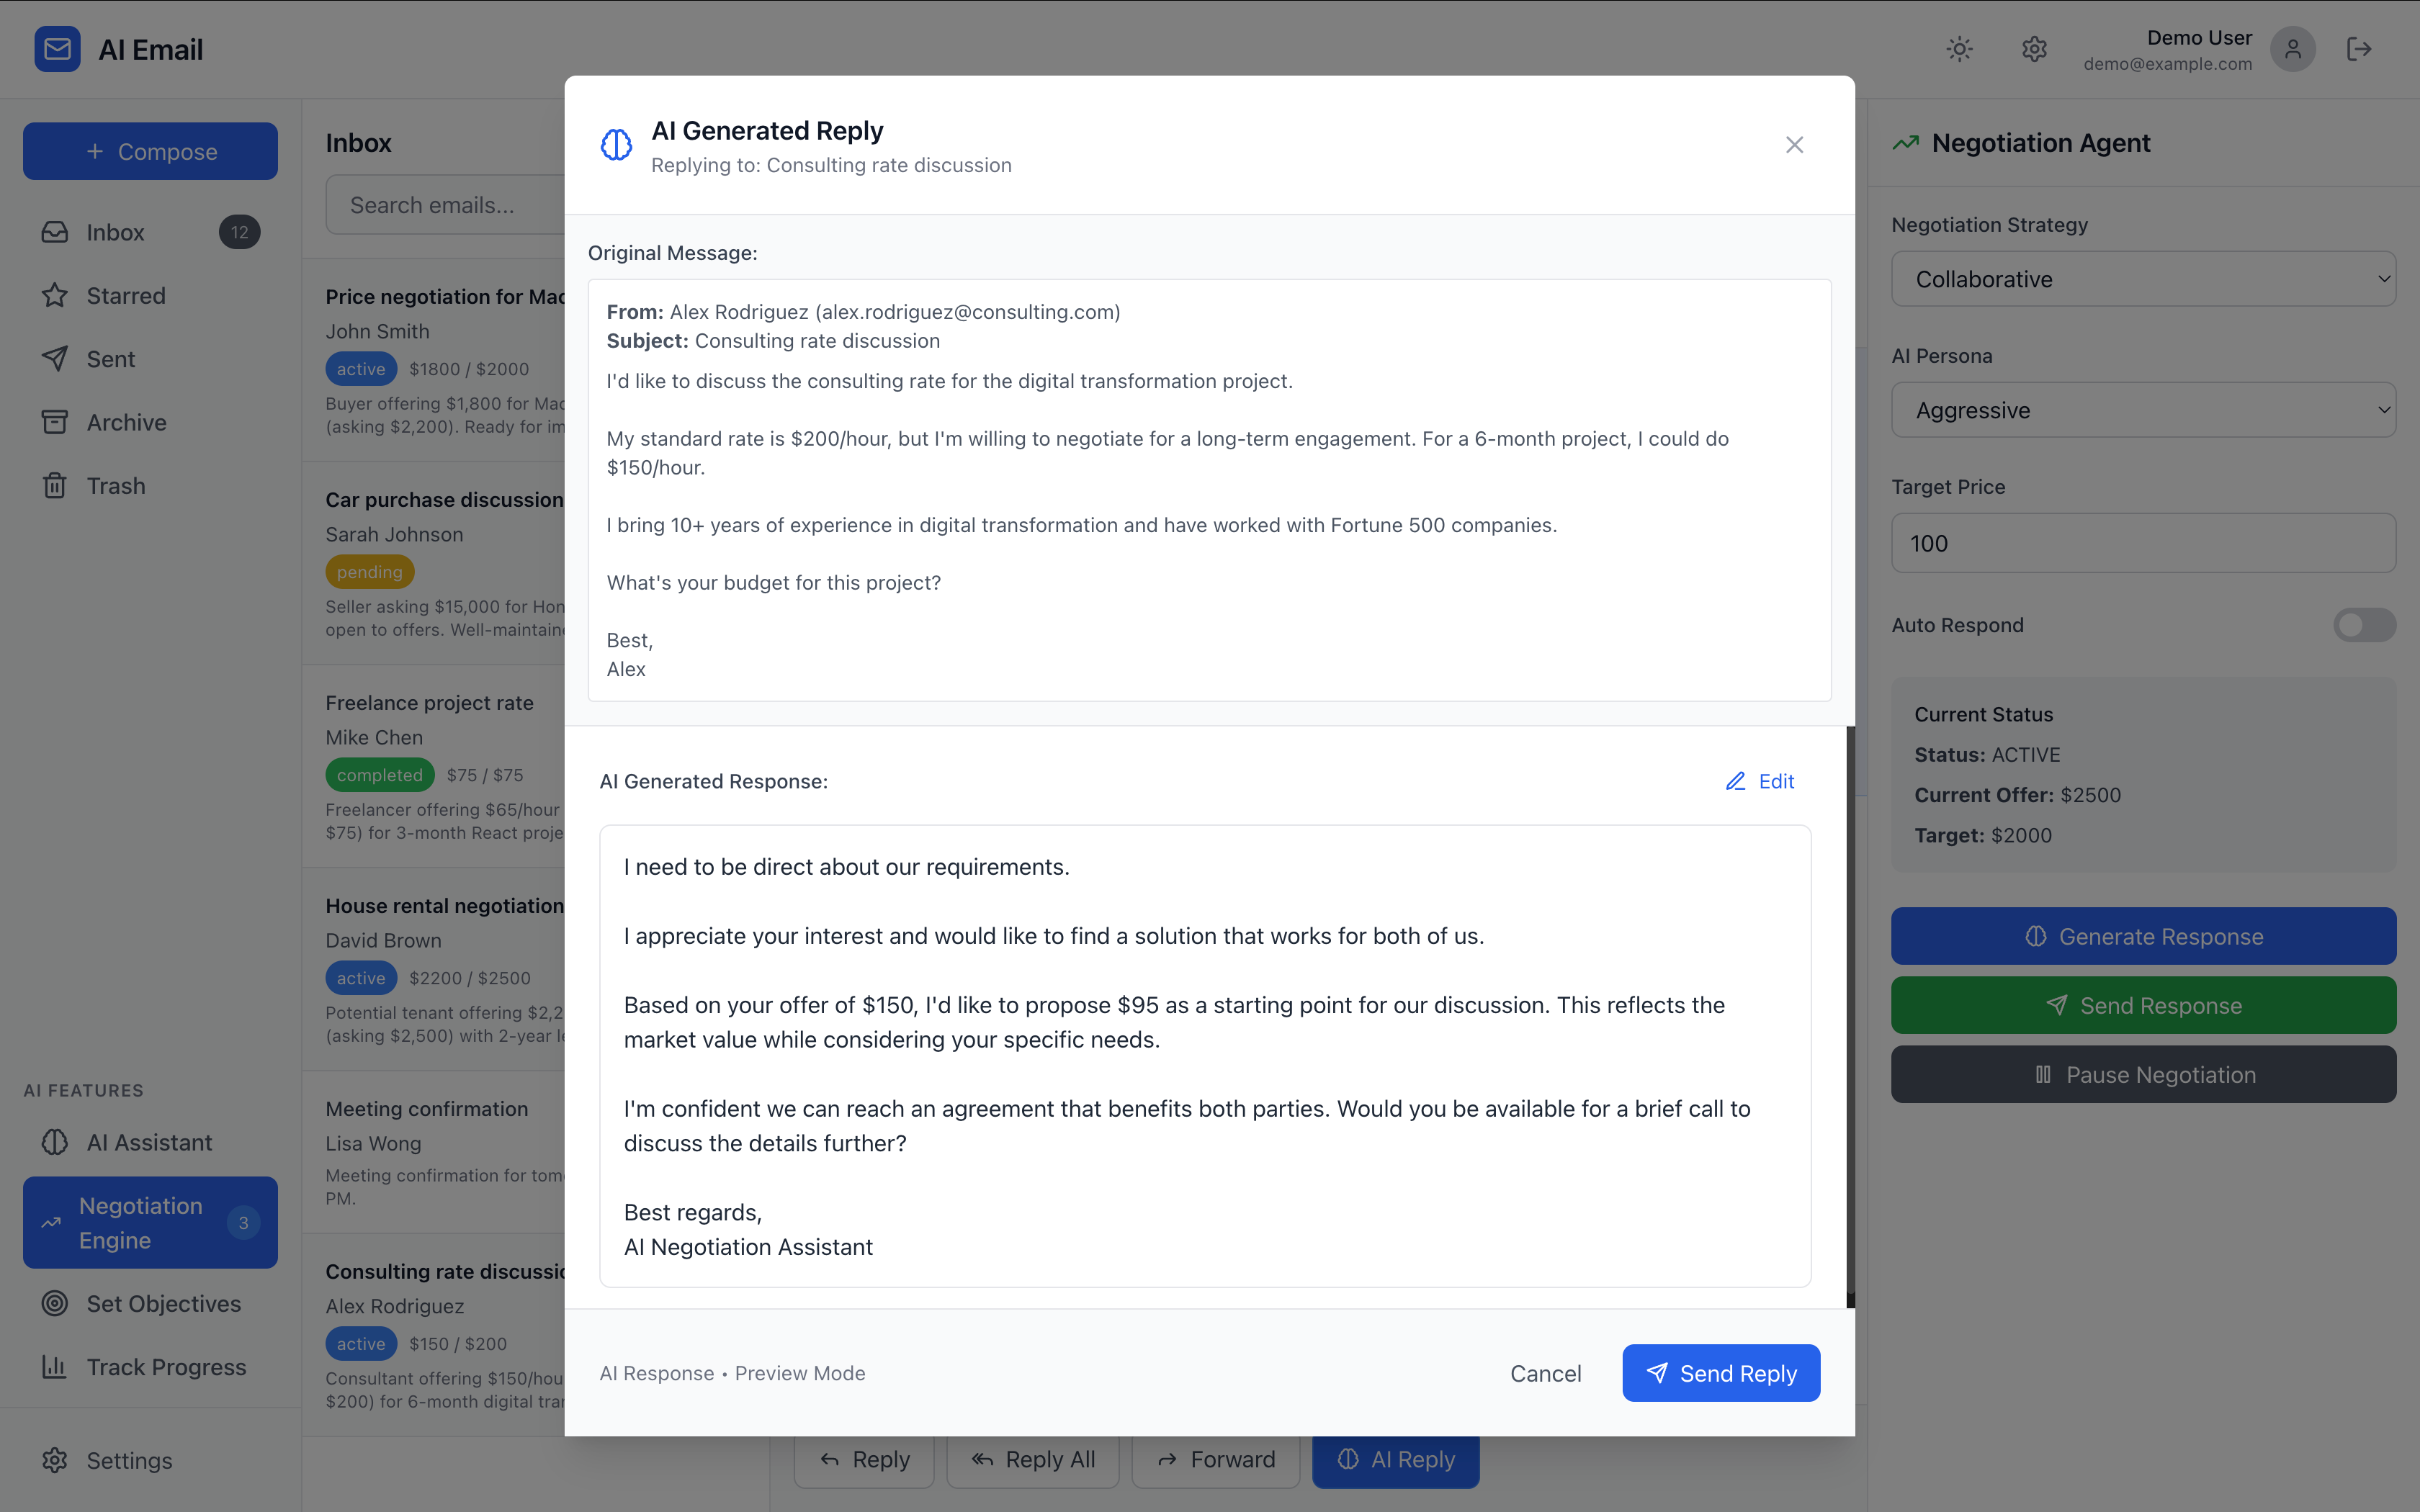Click the dialog's vertical scrollbar
Image resolution: width=2420 pixels, height=1512 pixels.
(x=1850, y=1010)
